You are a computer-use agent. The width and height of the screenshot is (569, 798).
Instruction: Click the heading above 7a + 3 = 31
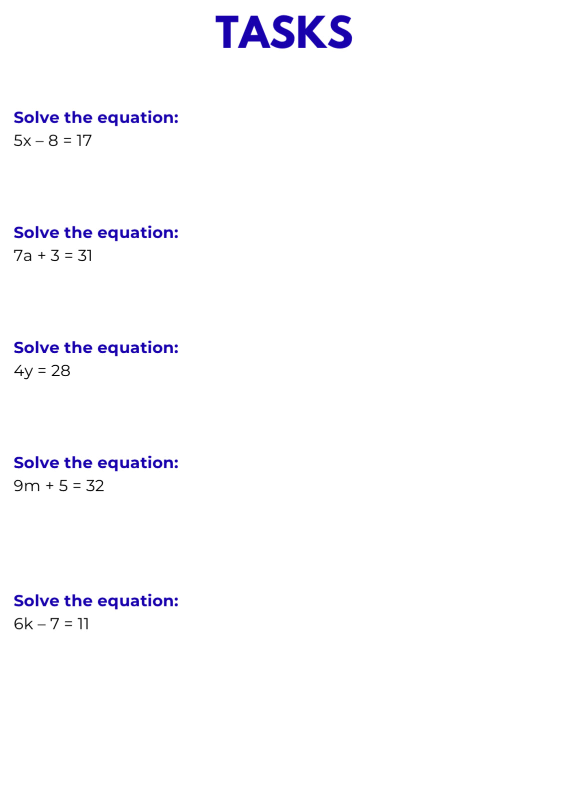tap(96, 233)
